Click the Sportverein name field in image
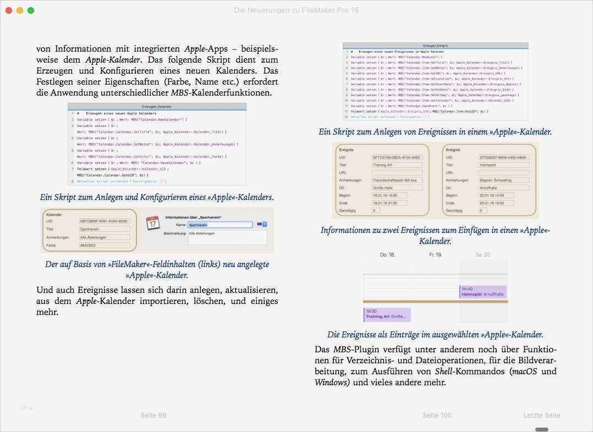Image resolution: width=593 pixels, height=432 pixels. point(220,225)
